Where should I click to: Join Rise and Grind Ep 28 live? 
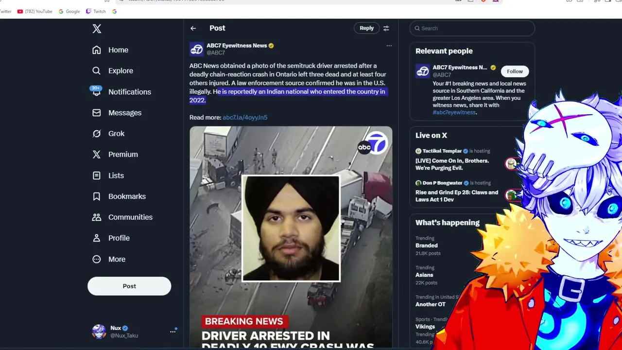pos(457,196)
